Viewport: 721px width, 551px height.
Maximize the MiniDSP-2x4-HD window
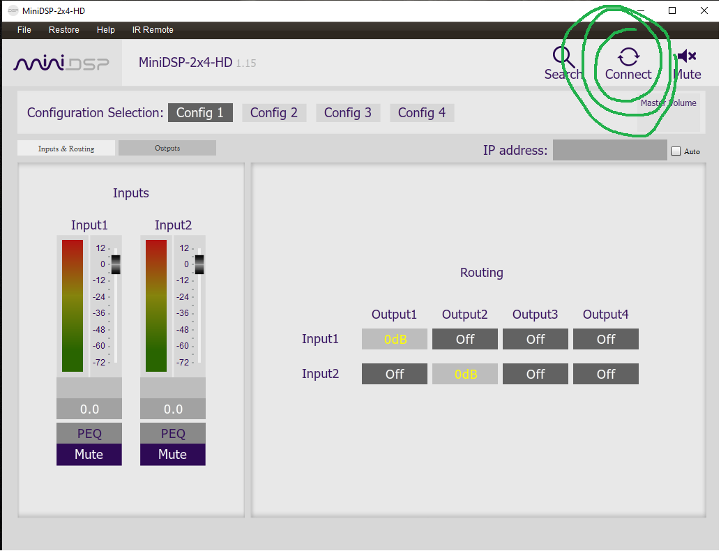[x=672, y=10]
